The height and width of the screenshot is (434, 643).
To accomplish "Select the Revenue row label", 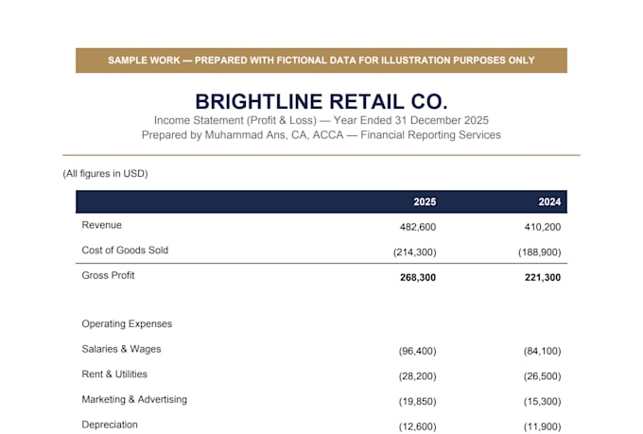I will click(x=102, y=225).
